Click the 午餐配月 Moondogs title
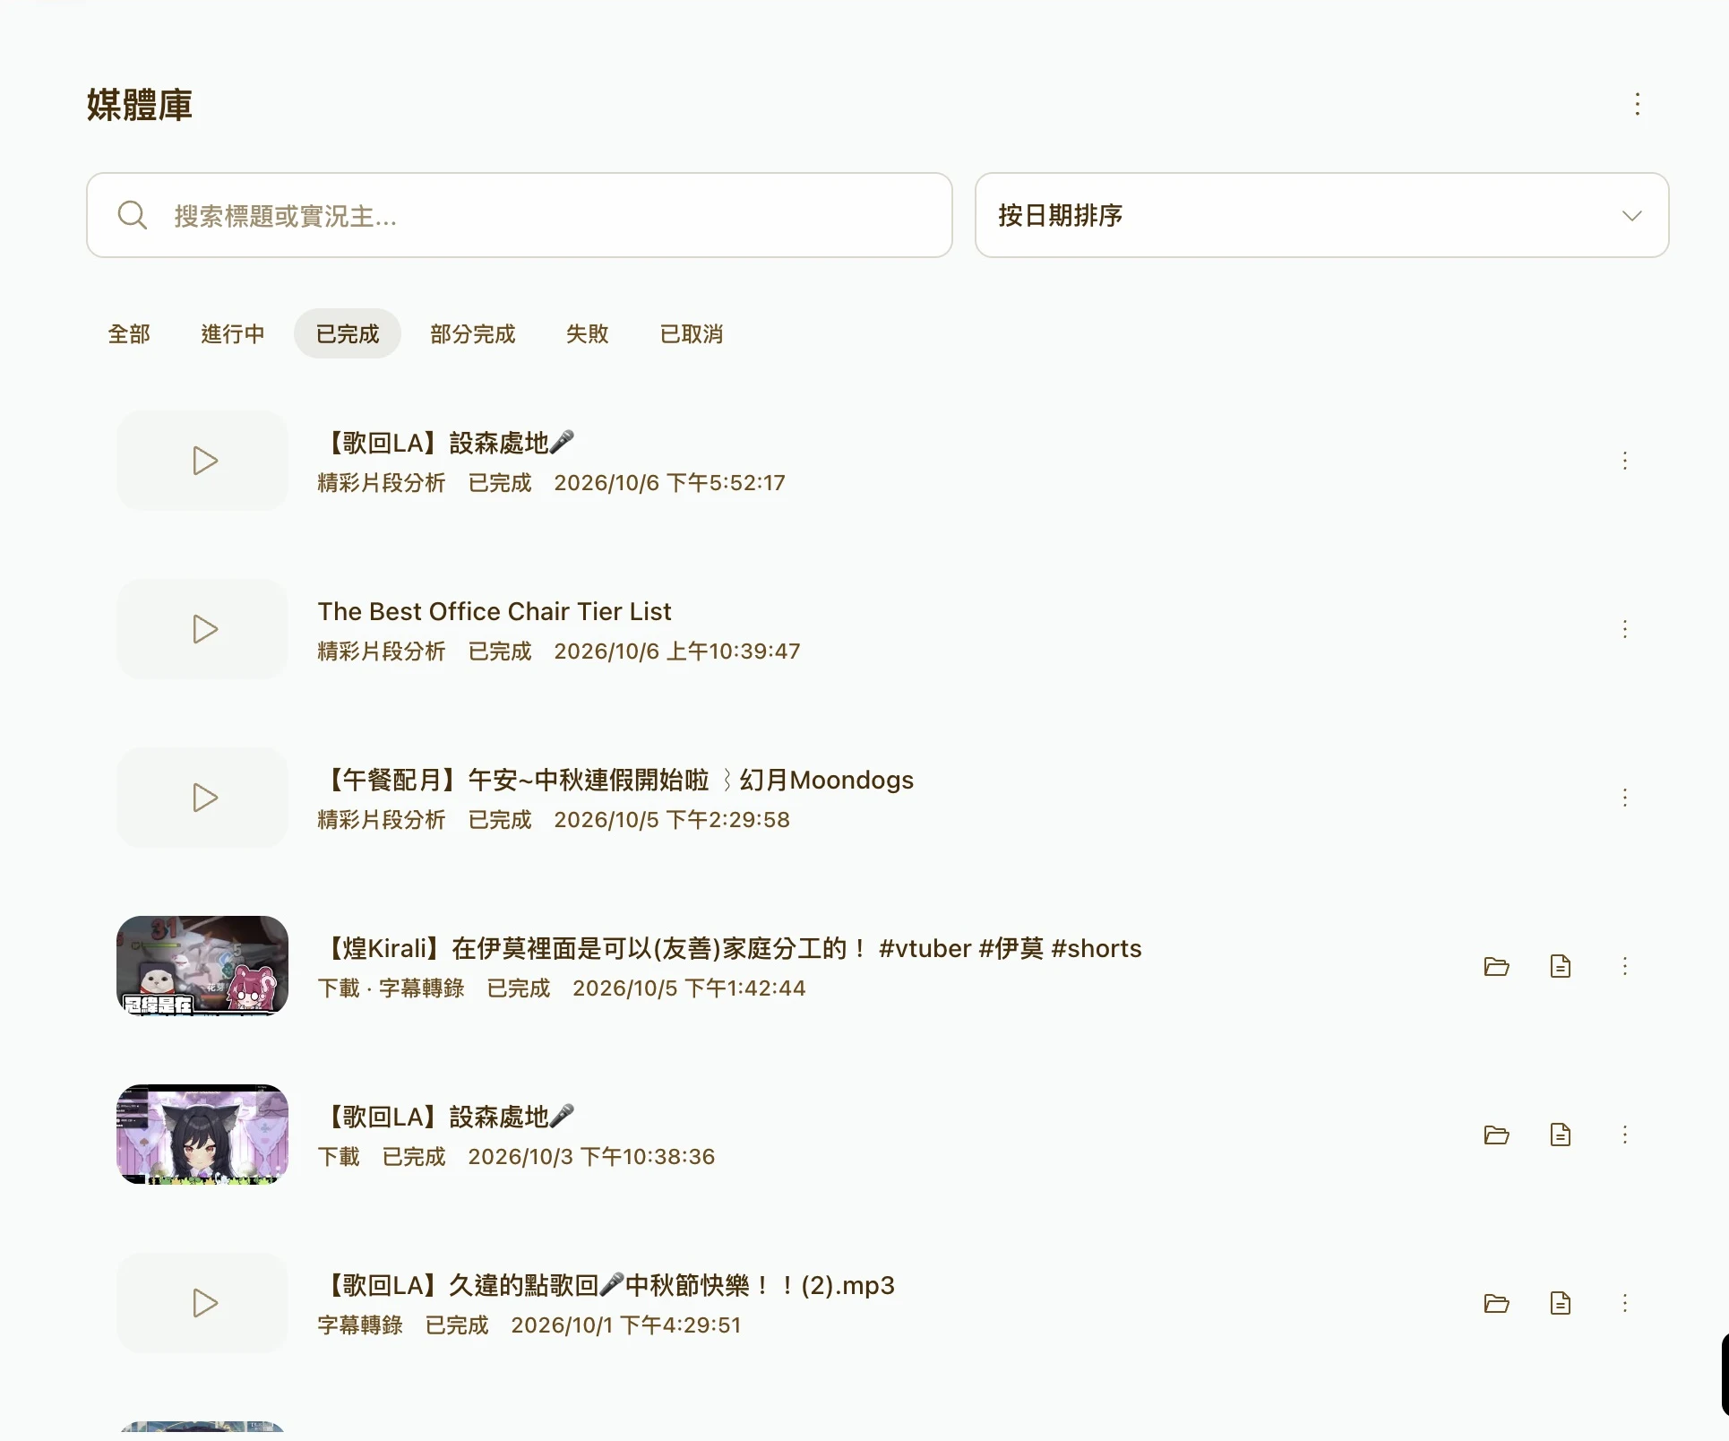 coord(616,780)
